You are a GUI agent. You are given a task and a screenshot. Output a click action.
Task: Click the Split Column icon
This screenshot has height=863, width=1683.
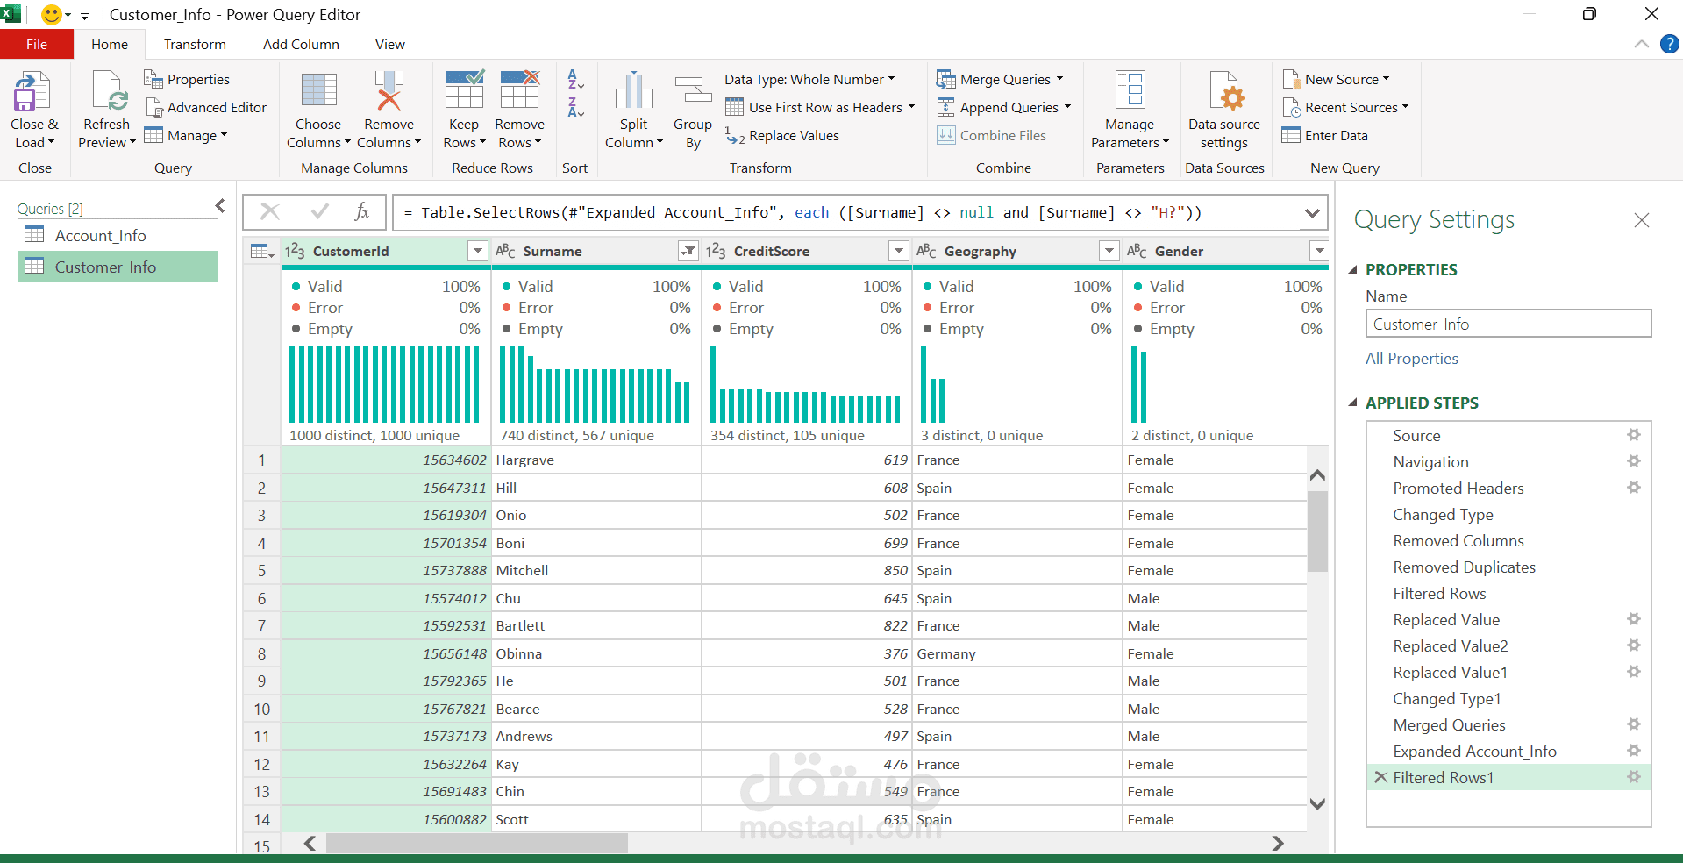click(633, 91)
